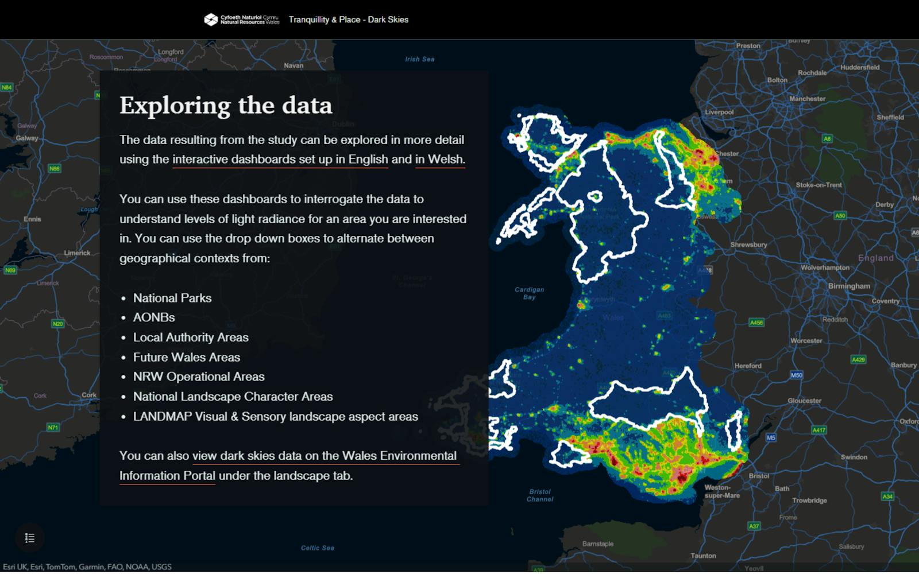The height and width of the screenshot is (574, 919).
Task: Click the Barnstaple label on the map
Action: point(597,544)
